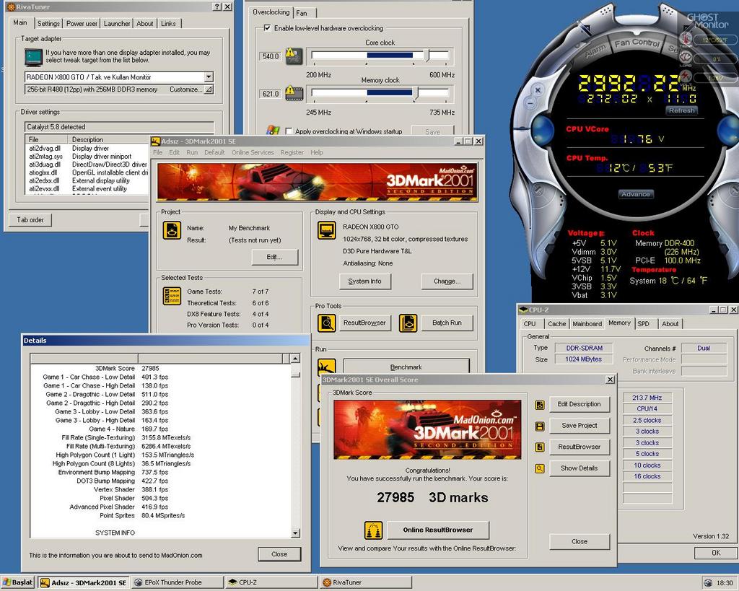Select the 3DMark Score 27985 row
739x591 pixels.
point(160,368)
